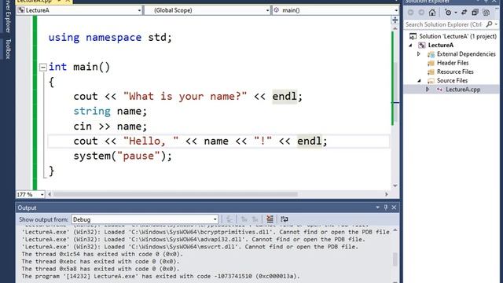Click the system("pause"); code line

pyautogui.click(x=123, y=156)
